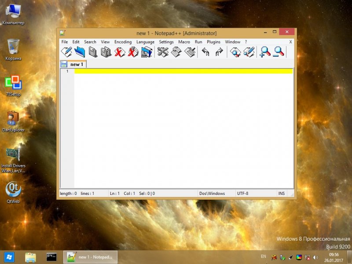Open the Macro menu
352x264 pixels.
point(184,42)
